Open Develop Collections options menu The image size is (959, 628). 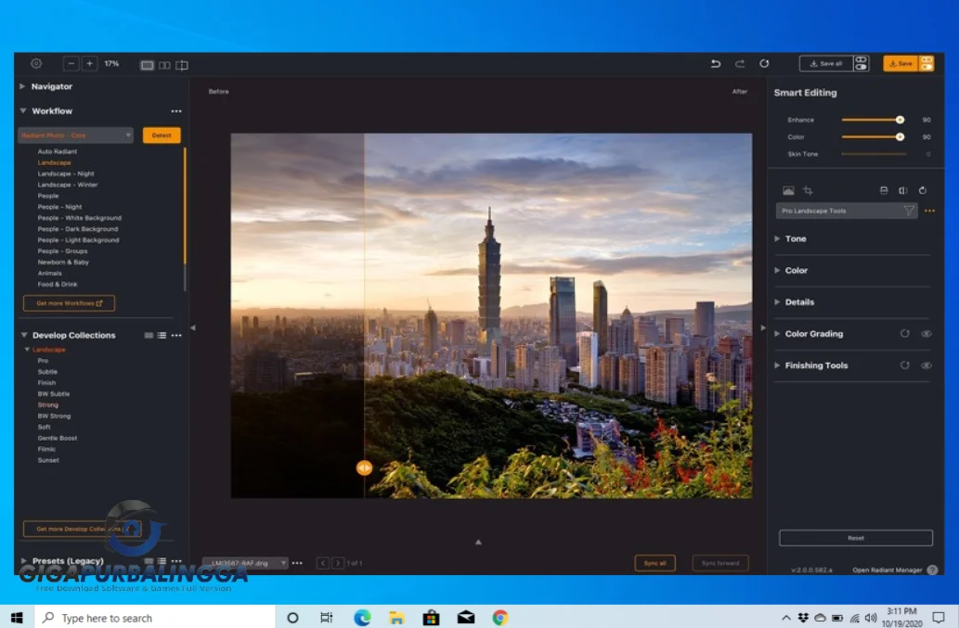coord(176,336)
